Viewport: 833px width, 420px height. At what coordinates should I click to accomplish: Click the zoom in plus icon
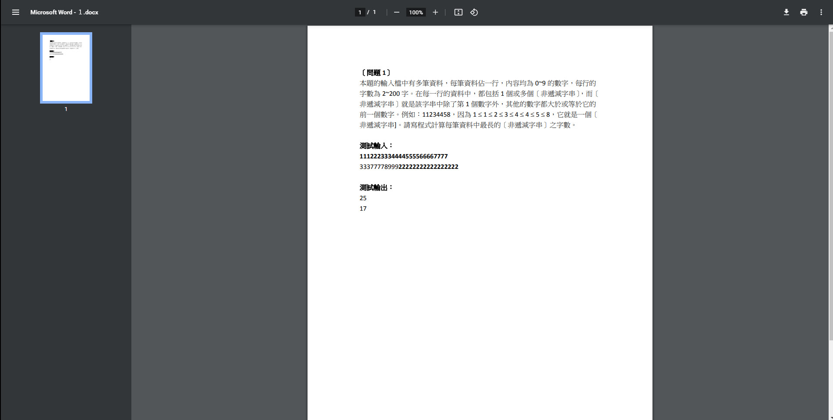(x=435, y=12)
